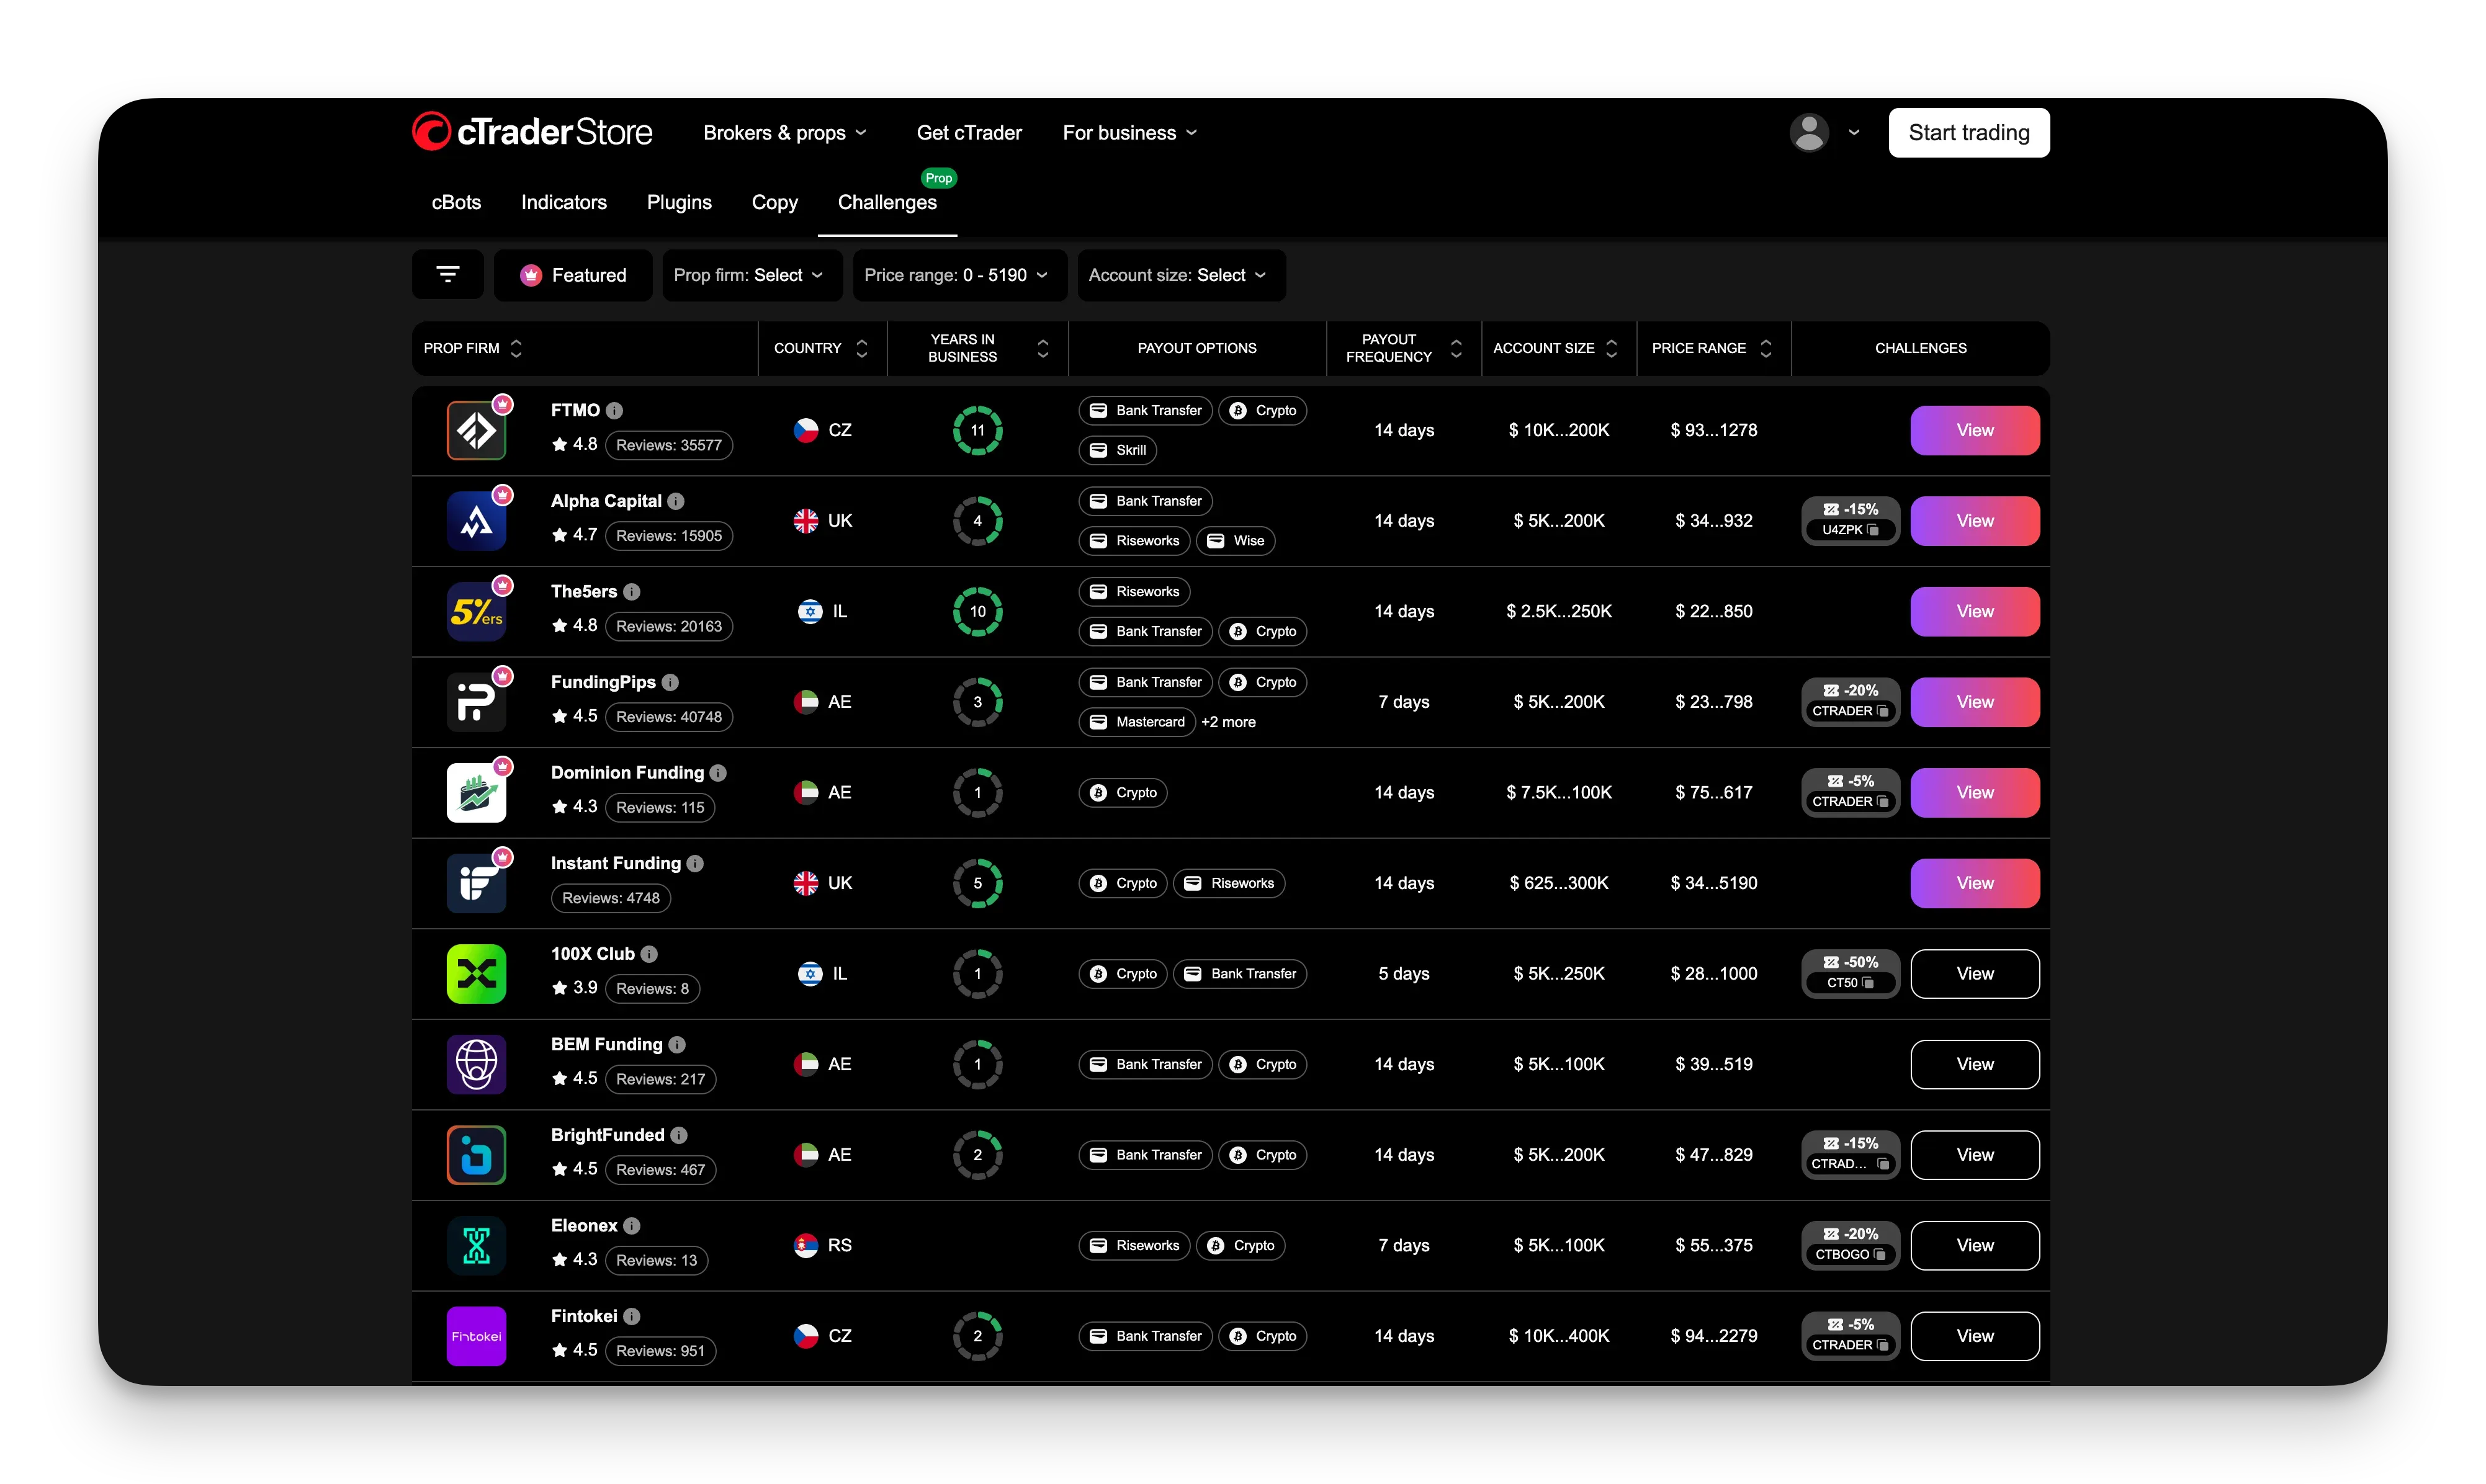Open Get cTrader menu item
Image resolution: width=2486 pixels, height=1484 pixels.
click(969, 133)
